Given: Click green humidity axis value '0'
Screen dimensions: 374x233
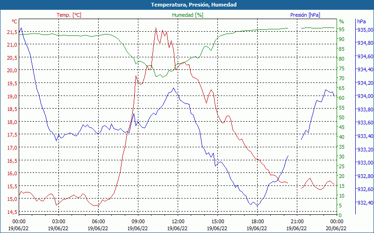Looking at the screenshot, I should (340, 215).
